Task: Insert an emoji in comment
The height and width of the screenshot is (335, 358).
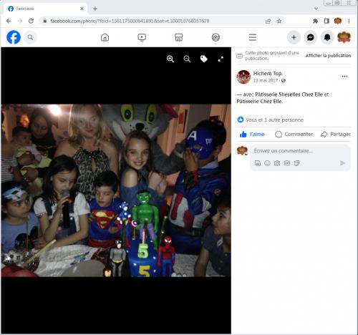Action: tap(267, 163)
